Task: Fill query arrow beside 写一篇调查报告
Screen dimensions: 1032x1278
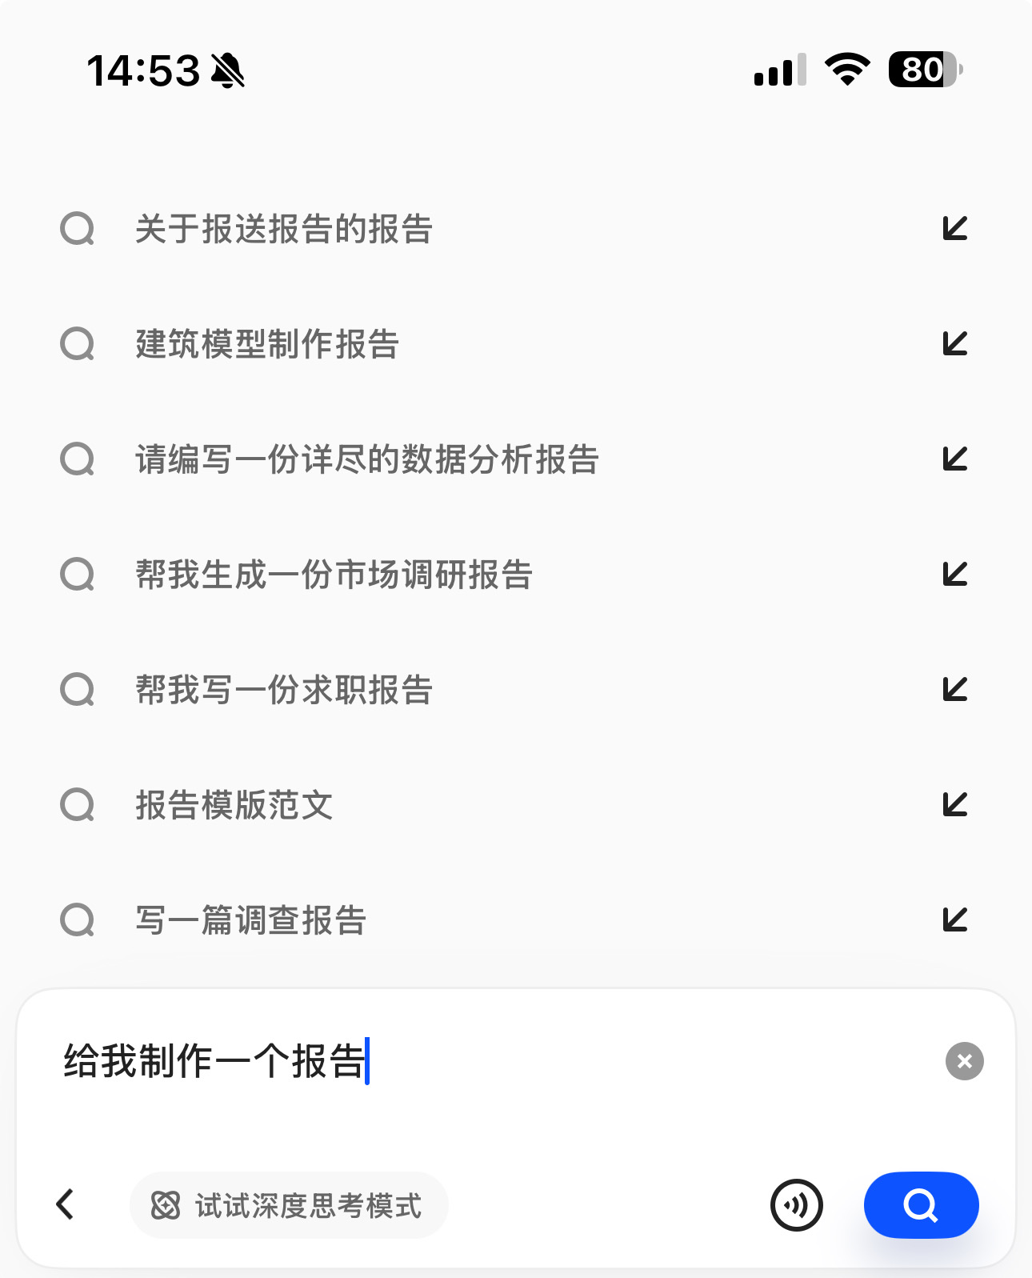Action: click(955, 919)
